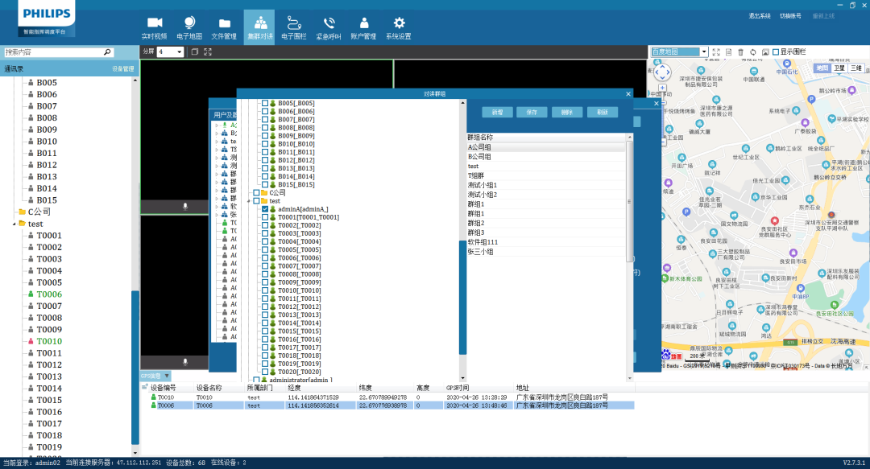This screenshot has height=469, width=870.
Task: Select the A公司组 group row
Action: (x=546, y=147)
